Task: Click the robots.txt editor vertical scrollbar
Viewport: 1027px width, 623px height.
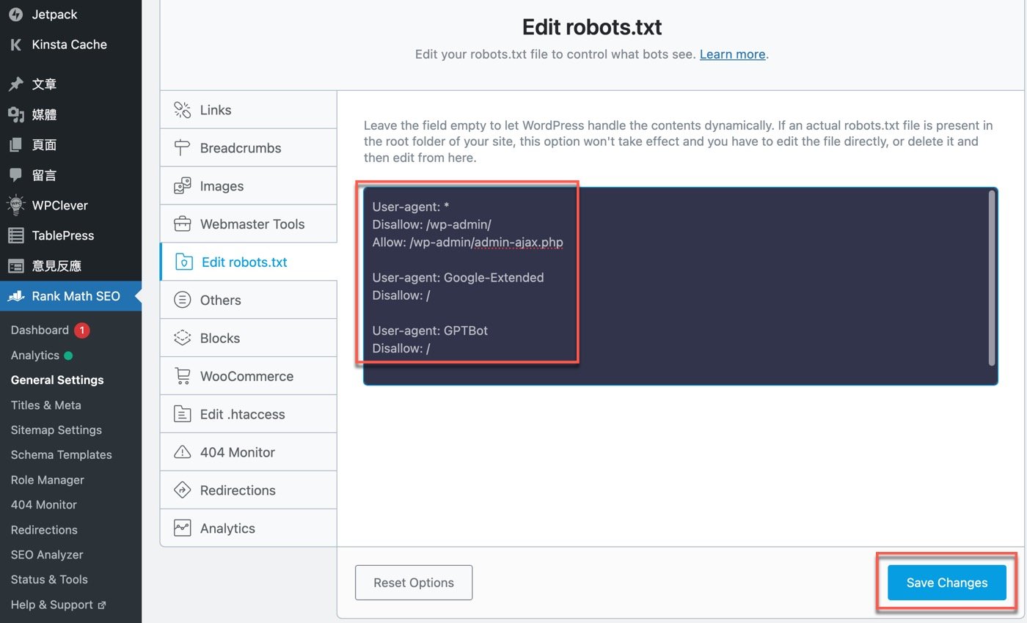Action: (x=992, y=278)
